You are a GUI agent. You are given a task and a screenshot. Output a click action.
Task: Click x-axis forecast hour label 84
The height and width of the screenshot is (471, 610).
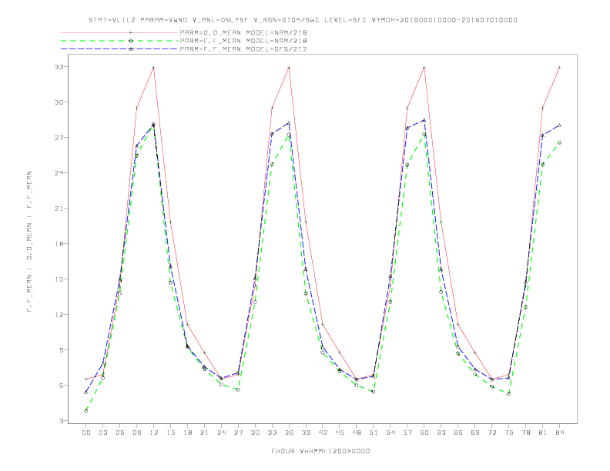click(x=560, y=433)
